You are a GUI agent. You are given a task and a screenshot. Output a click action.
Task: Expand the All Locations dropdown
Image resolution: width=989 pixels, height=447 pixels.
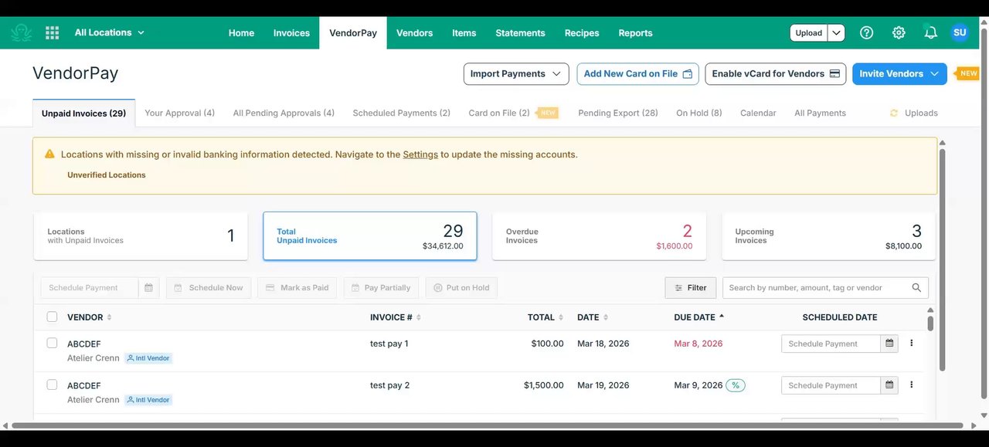pos(109,32)
